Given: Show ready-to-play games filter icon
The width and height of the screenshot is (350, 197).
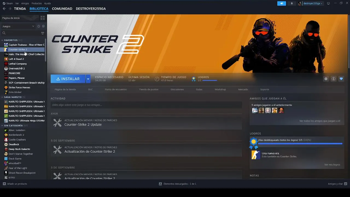Looking at the screenshot, I should (43, 26).
